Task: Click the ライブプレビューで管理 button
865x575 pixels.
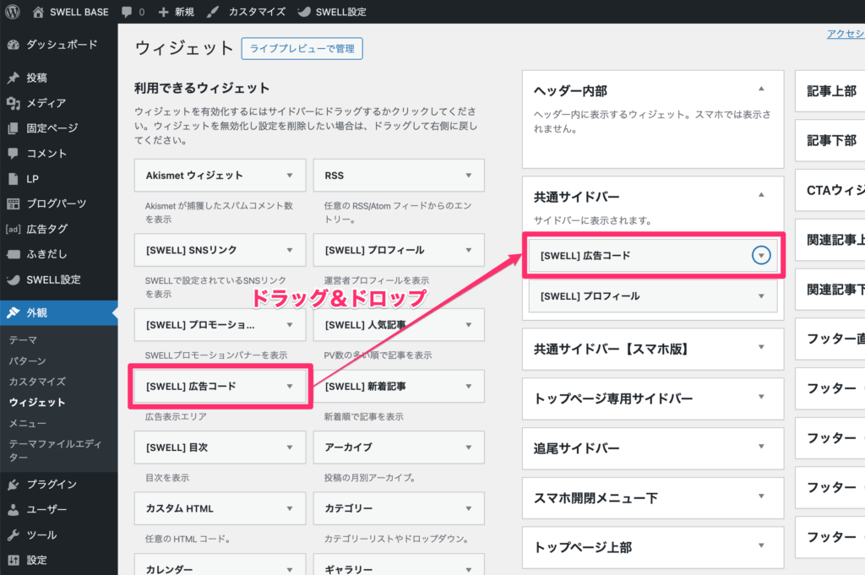Action: [302, 49]
